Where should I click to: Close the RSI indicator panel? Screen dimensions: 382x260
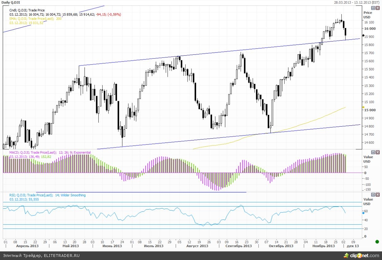click(377, 195)
